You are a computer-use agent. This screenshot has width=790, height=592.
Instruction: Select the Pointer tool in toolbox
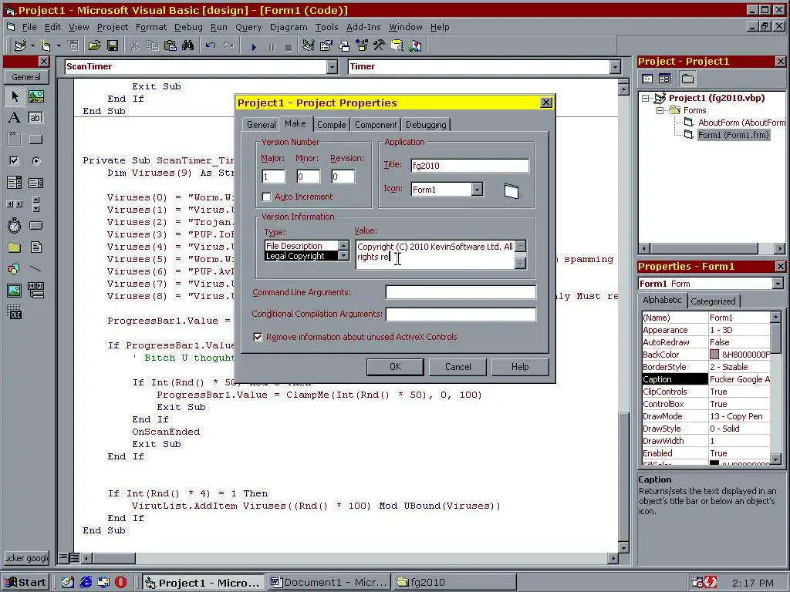coord(15,96)
